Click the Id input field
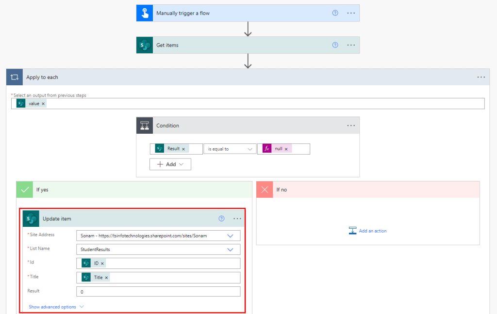 coord(158,263)
